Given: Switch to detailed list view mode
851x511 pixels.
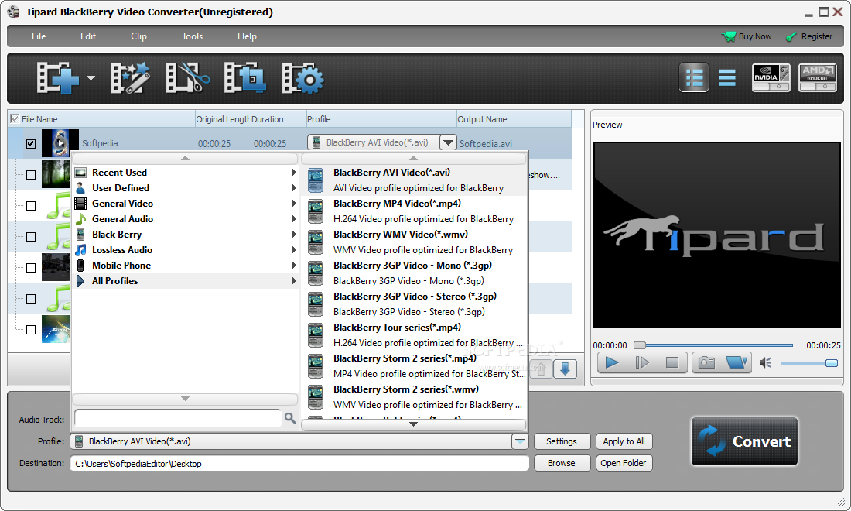Looking at the screenshot, I should pos(694,77).
